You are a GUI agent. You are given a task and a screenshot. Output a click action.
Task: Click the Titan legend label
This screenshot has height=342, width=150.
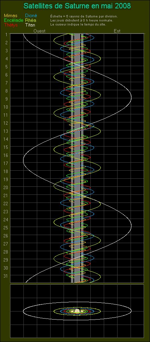coord(30,25)
